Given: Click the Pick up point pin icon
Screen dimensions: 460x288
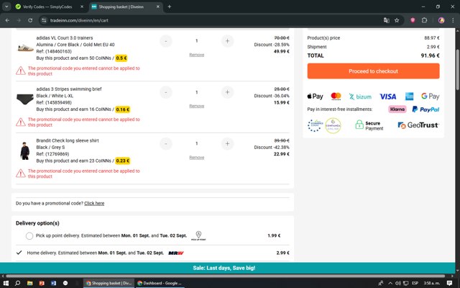Looking at the screenshot, I should pos(198,235).
